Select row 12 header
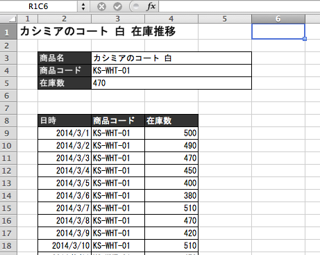This screenshot has width=320, height=255. (x=8, y=171)
